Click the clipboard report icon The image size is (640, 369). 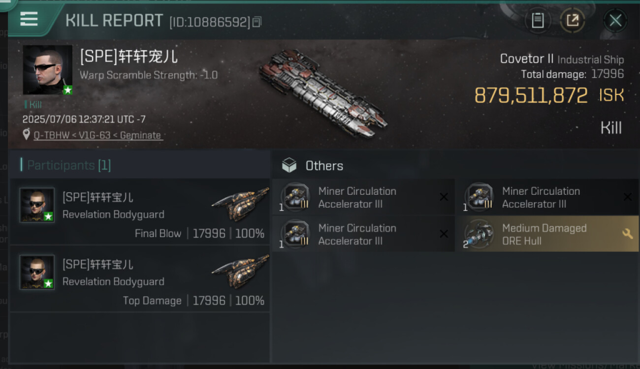[538, 21]
